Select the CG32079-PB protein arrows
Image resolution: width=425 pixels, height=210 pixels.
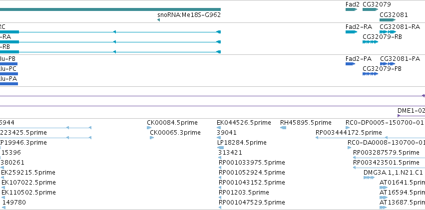click(x=370, y=74)
